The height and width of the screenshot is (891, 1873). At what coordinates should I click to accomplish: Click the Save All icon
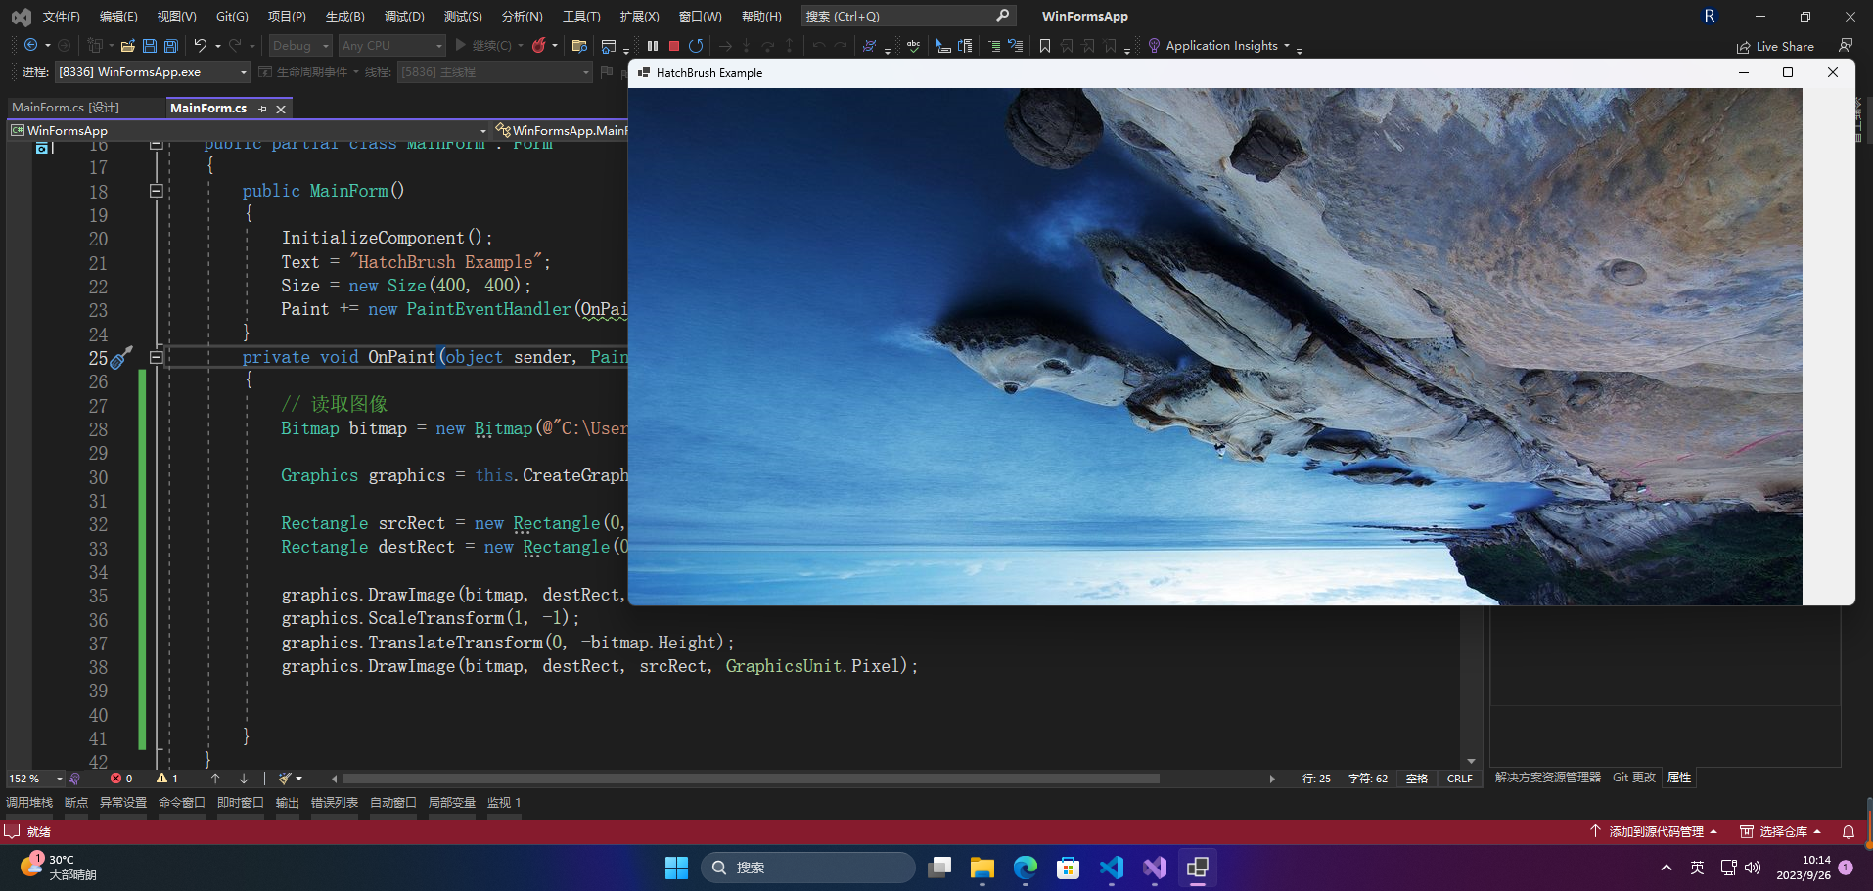tap(171, 45)
